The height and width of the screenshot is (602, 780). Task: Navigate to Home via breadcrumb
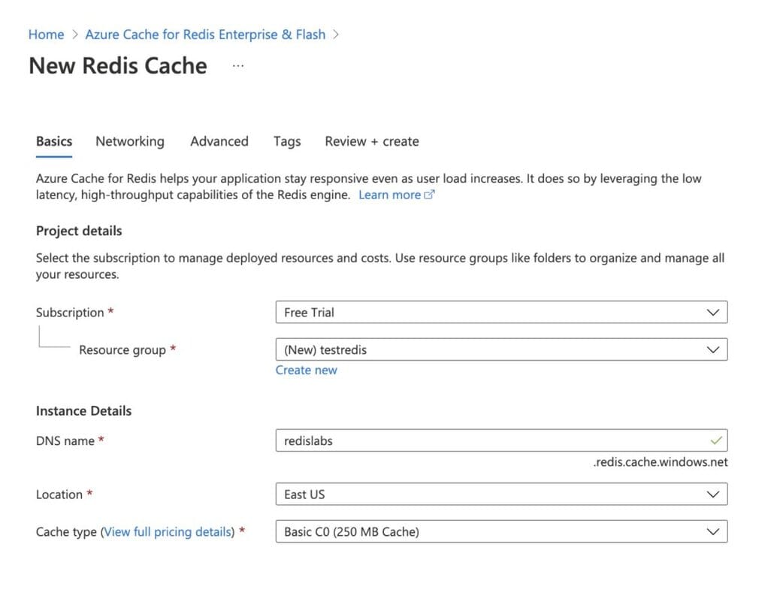coord(46,34)
